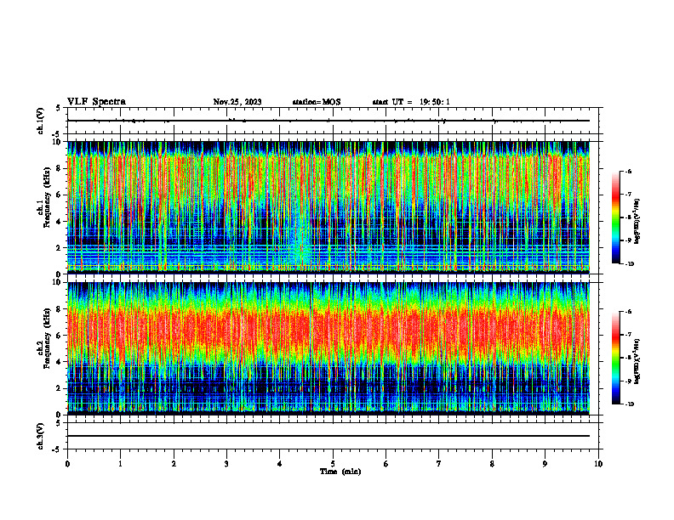This screenshot has width=674, height=520.
Task: Click the ch.1 colorbar '-6' label
Action: pos(628,171)
